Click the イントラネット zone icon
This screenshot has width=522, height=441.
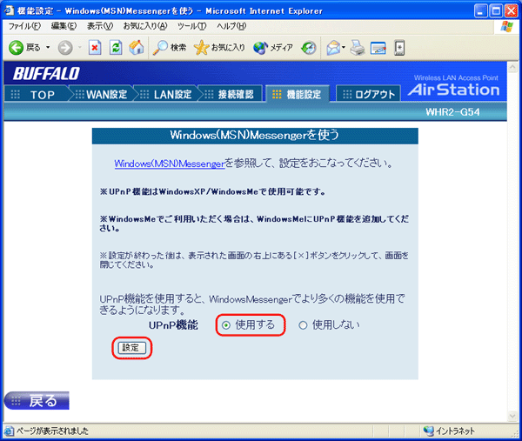(x=428, y=431)
